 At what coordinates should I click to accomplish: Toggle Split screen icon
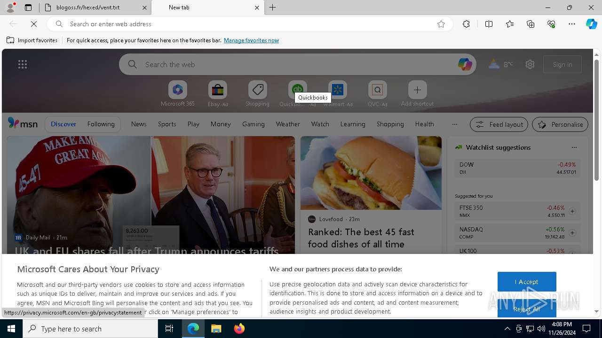489,24
